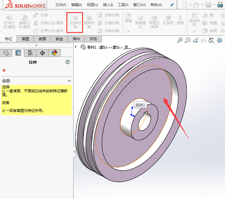This screenshot has width=225, height=199.
Task: Open the DisplayManager color ball tab
Action: 55,53
